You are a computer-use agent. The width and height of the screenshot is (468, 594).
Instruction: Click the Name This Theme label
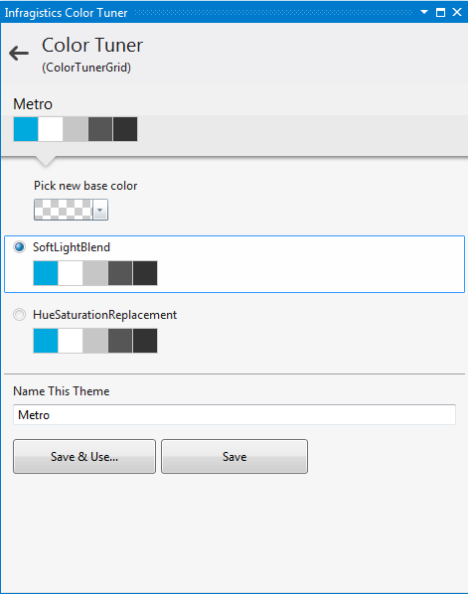tap(62, 391)
